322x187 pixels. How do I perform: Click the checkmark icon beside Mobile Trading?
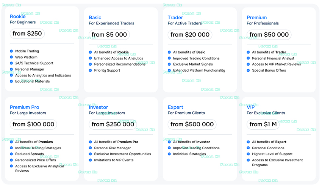click(x=11, y=51)
